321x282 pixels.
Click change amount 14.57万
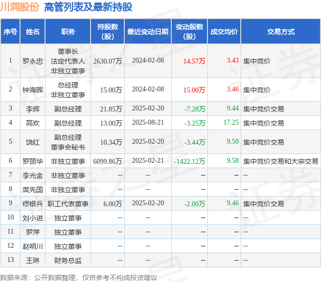pos(194,61)
